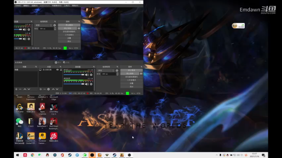Add a new scene with the plus icon
282x158 pixels.
pyautogui.click(x=16, y=89)
